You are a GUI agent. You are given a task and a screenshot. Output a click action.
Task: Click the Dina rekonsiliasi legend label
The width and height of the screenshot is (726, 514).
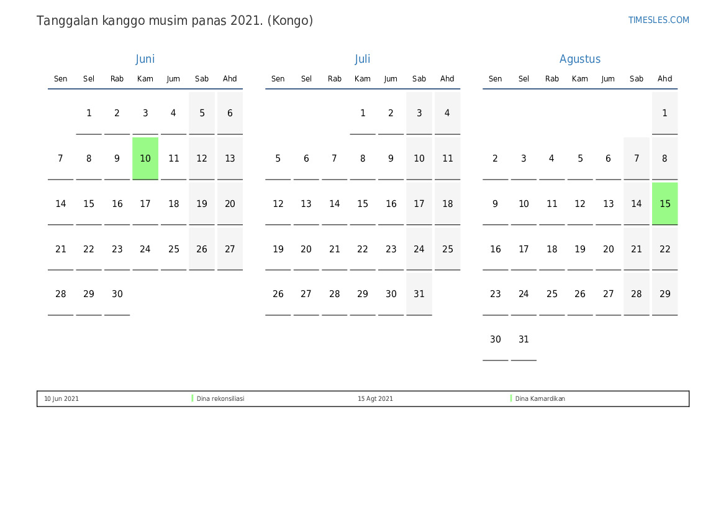220,399
